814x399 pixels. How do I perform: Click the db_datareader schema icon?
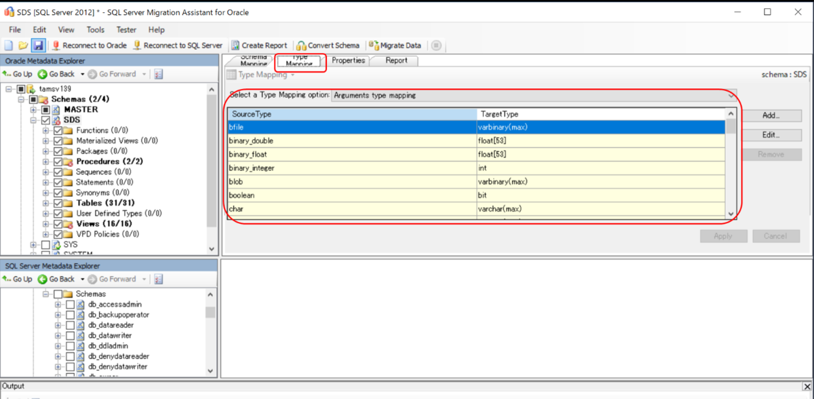[81, 325]
